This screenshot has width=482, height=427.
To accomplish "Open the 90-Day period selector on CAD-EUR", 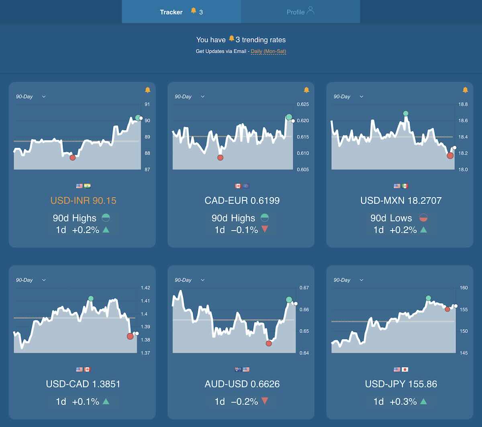I will (x=190, y=97).
